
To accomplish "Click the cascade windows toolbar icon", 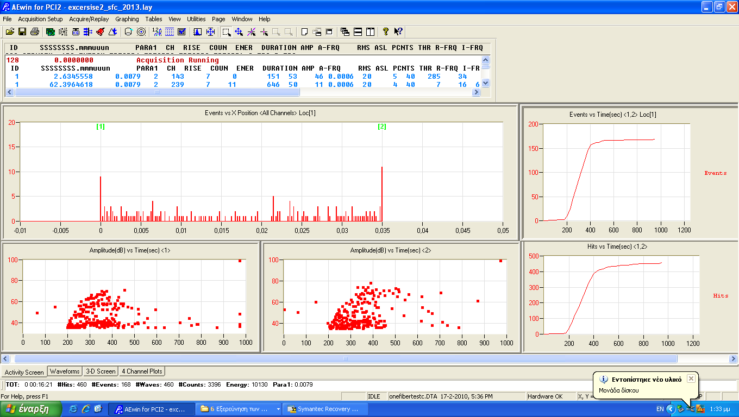I will 345,31.
